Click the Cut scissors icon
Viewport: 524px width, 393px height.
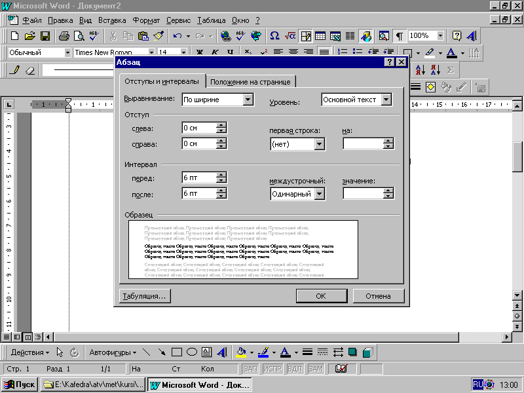click(x=113, y=36)
